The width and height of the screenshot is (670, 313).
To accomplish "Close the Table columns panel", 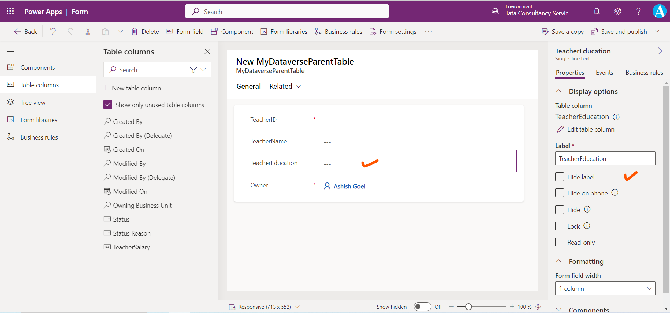I will click(x=207, y=51).
